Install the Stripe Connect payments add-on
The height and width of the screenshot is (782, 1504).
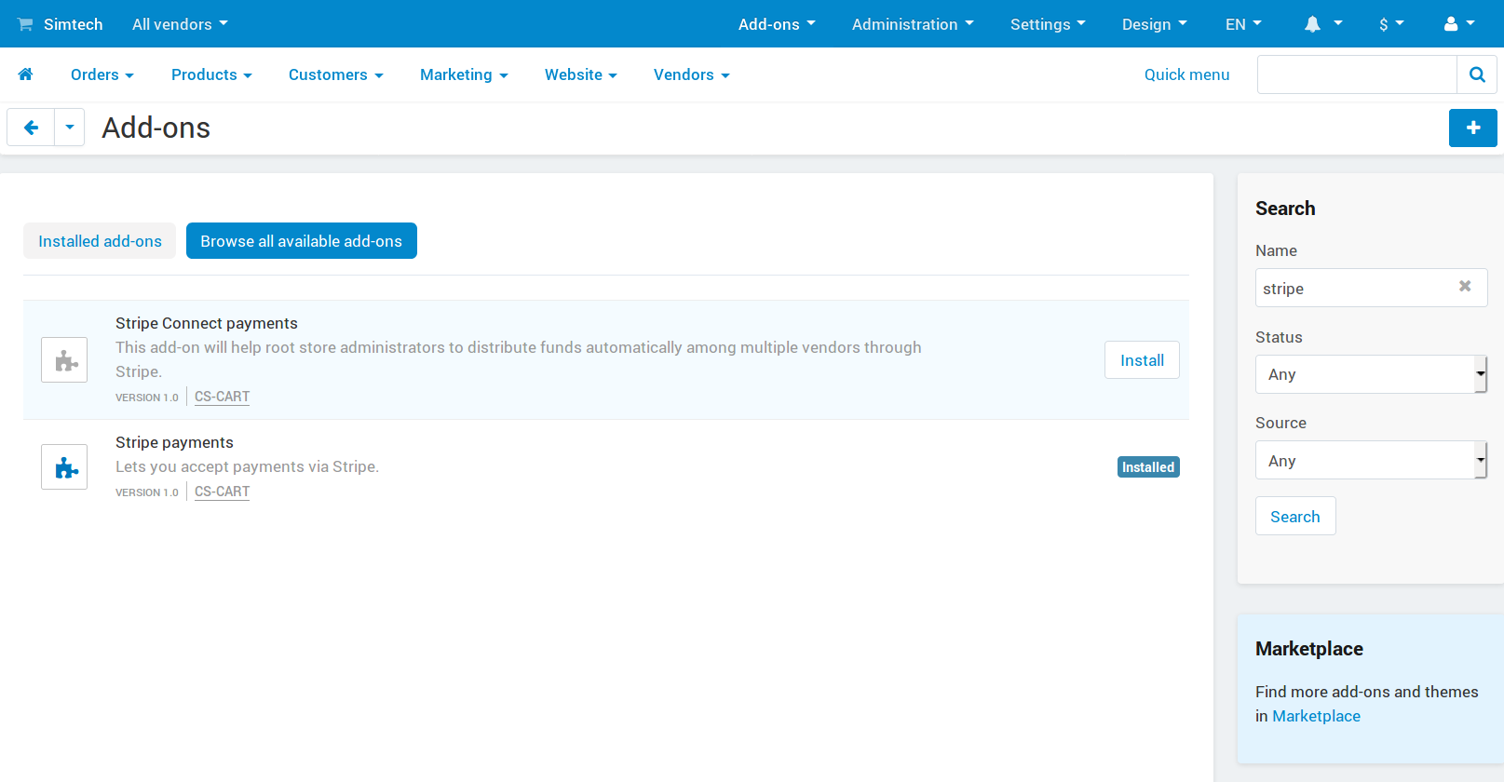click(1142, 360)
